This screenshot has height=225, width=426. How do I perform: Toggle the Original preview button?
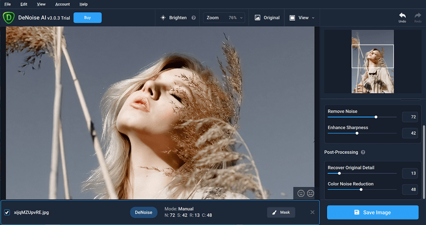(267, 18)
